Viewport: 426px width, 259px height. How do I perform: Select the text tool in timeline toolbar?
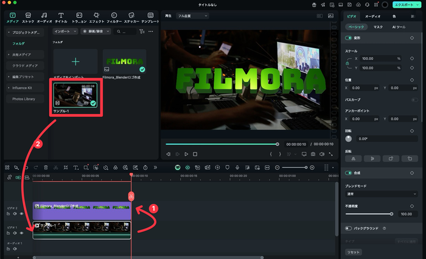coord(75,167)
